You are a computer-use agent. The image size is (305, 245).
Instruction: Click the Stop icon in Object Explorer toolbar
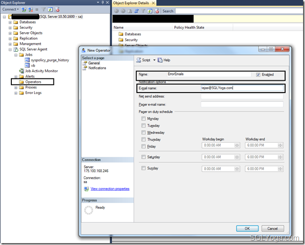click(37, 9)
